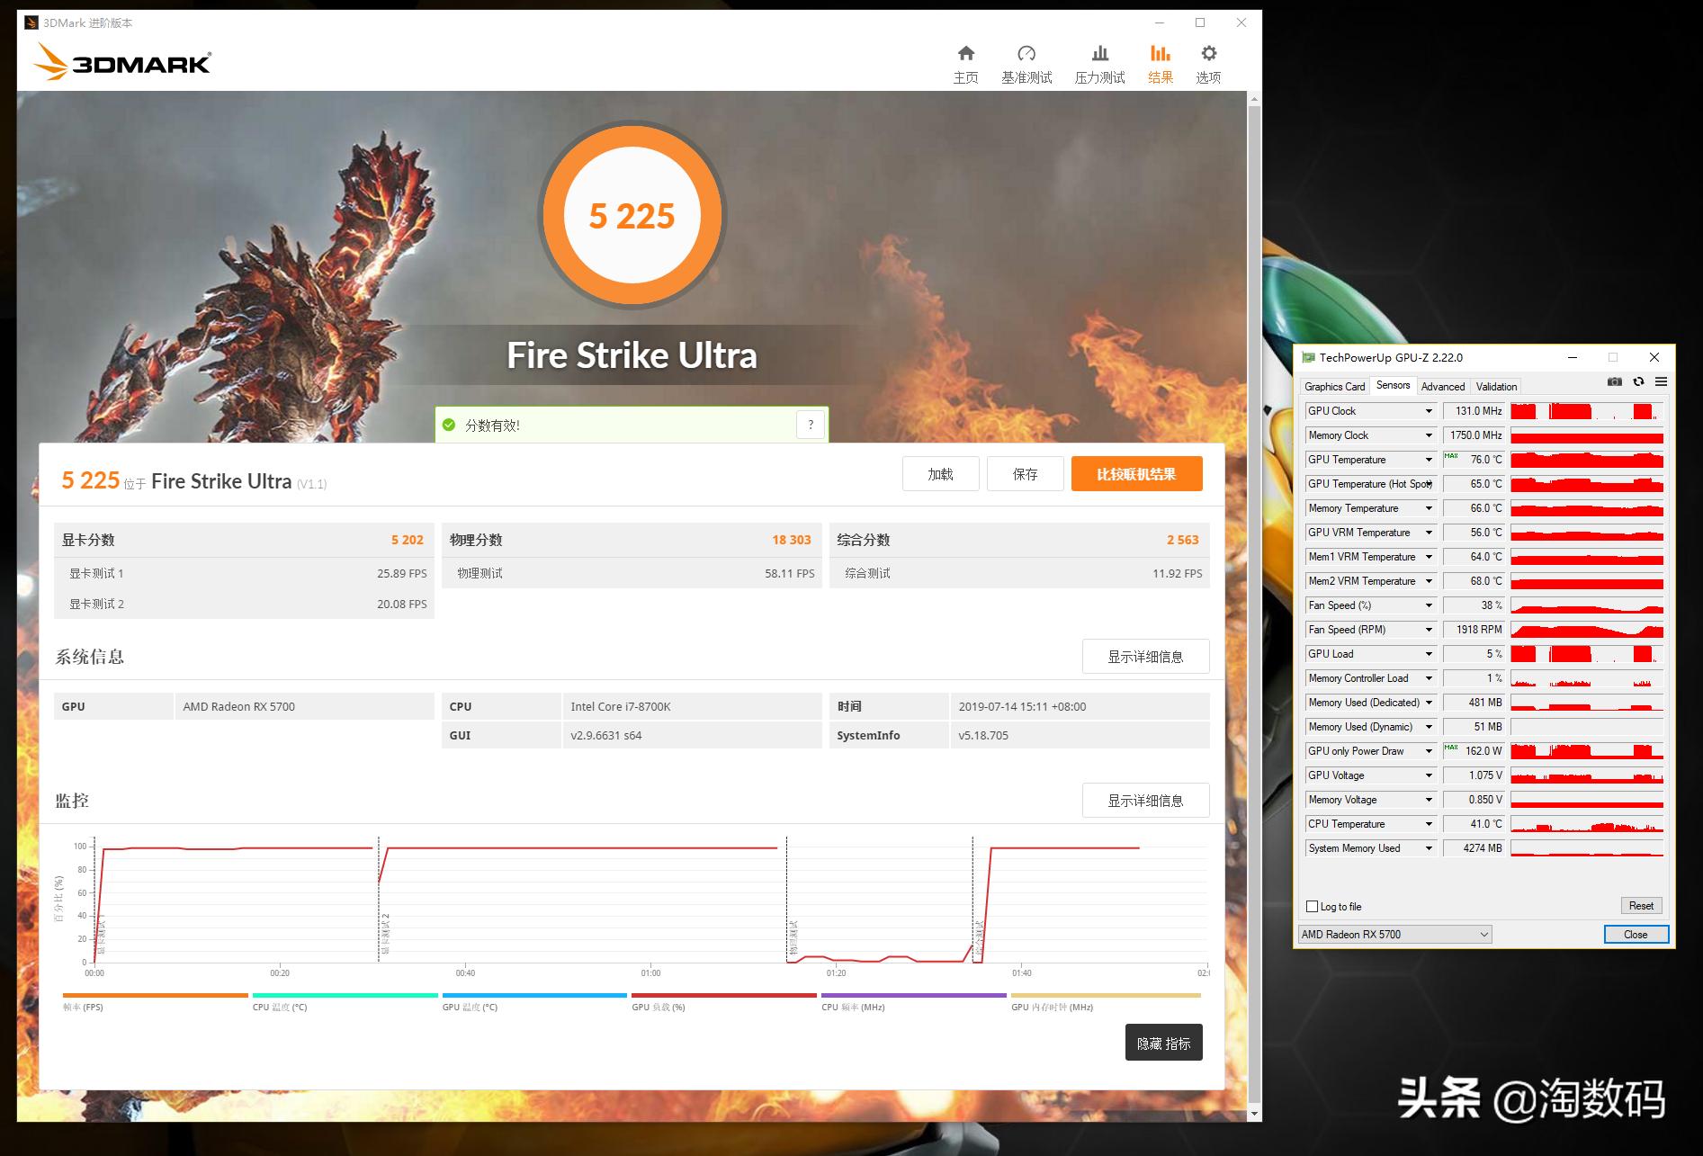Click the GPU-Z refresh icon
Screen dimensions: 1703x1156
pos(1638,382)
